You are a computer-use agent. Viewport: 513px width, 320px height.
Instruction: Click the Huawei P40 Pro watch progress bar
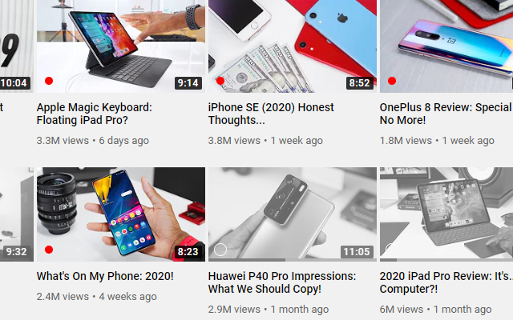pyautogui.click(x=293, y=260)
